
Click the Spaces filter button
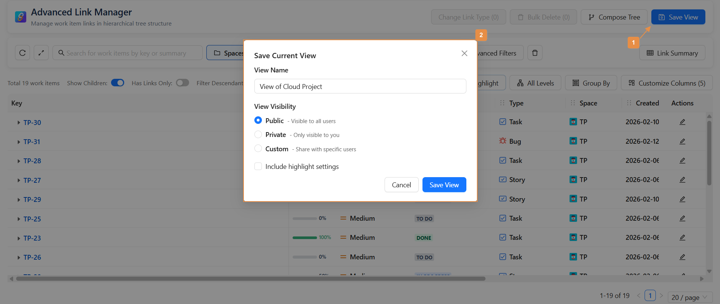point(225,53)
